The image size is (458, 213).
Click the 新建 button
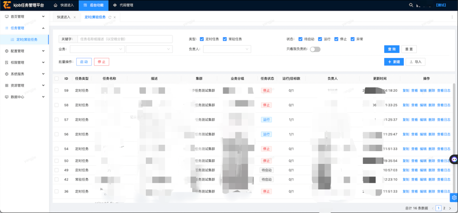click(x=394, y=62)
